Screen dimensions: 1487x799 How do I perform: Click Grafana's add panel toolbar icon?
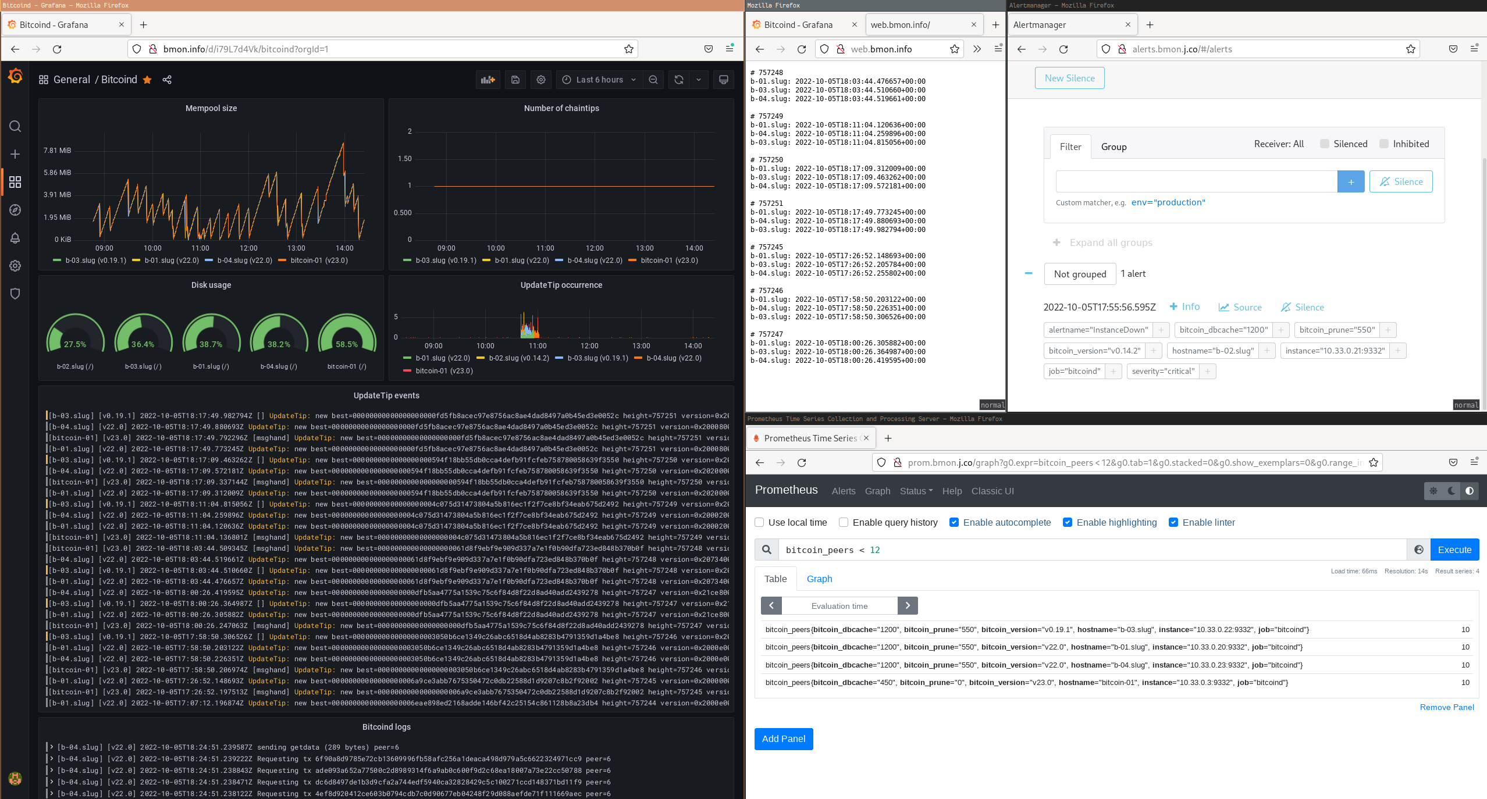(x=488, y=80)
